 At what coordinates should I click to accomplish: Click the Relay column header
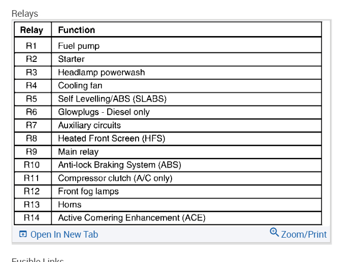click(31, 30)
